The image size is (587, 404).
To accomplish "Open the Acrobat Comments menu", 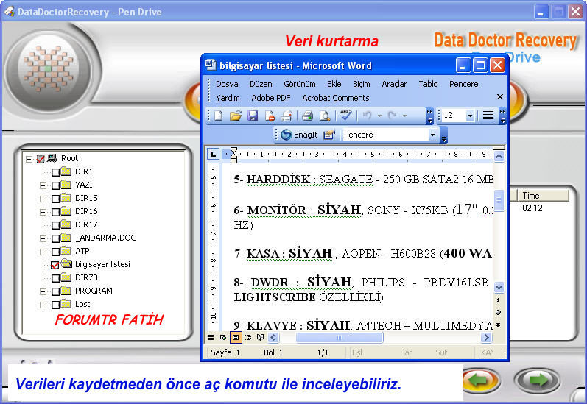I will (x=335, y=98).
